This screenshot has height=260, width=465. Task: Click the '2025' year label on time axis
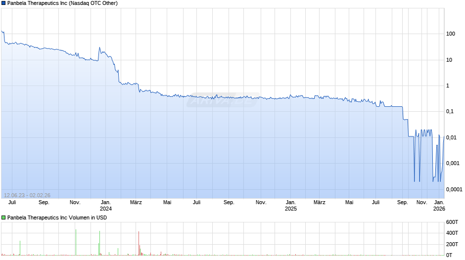291,209
